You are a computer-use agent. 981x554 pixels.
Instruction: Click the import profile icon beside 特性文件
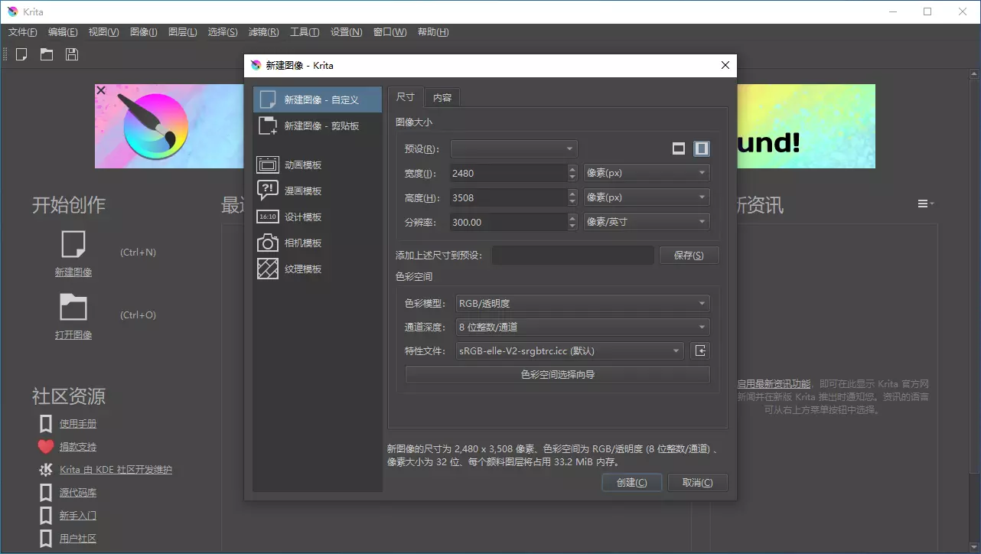(700, 351)
